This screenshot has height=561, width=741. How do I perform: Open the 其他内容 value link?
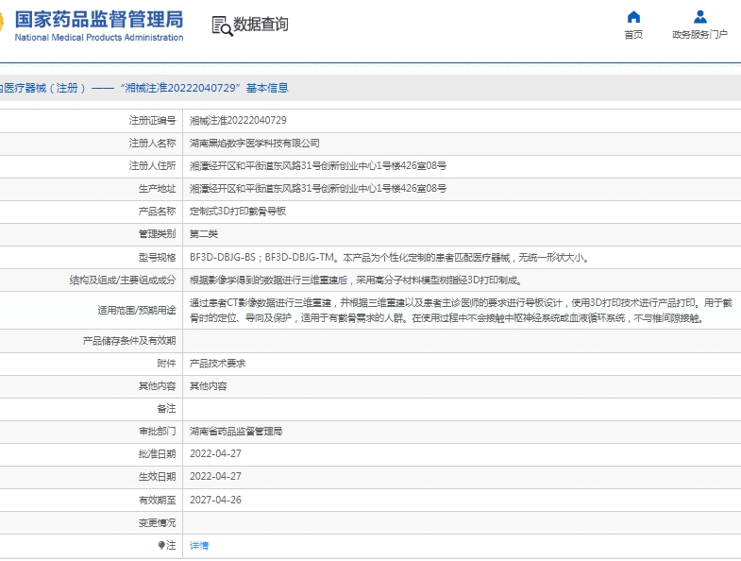(x=208, y=386)
